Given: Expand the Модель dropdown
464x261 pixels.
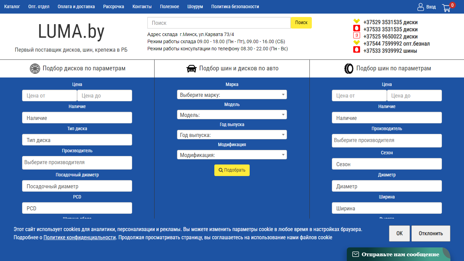Looking at the screenshot, I should tap(232, 115).
